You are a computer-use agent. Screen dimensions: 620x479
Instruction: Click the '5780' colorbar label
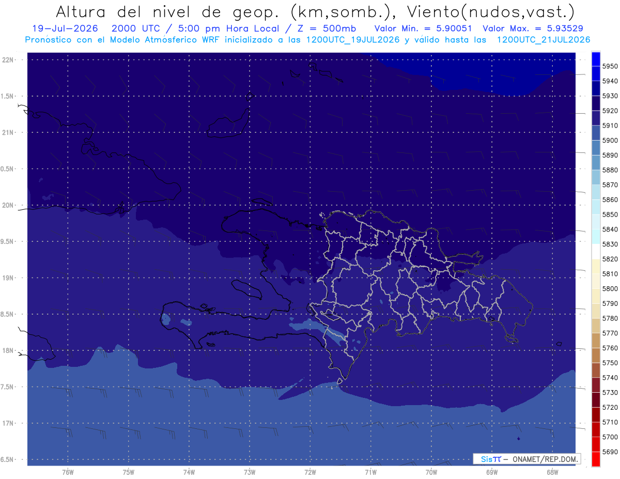(610, 318)
